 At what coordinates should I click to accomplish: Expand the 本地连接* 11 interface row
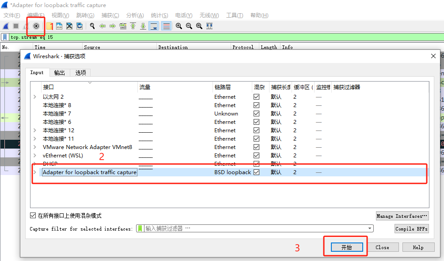35,139
